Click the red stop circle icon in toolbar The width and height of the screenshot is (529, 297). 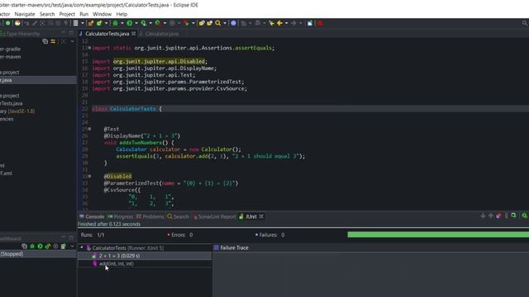tap(320, 23)
